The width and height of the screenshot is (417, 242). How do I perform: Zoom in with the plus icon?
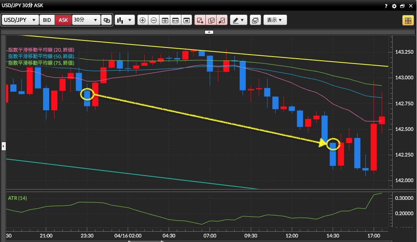pos(143,20)
